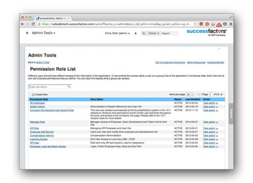The width and height of the screenshot is (253, 183).
Task: Click the Compensation Administration description text
Action: point(106,135)
